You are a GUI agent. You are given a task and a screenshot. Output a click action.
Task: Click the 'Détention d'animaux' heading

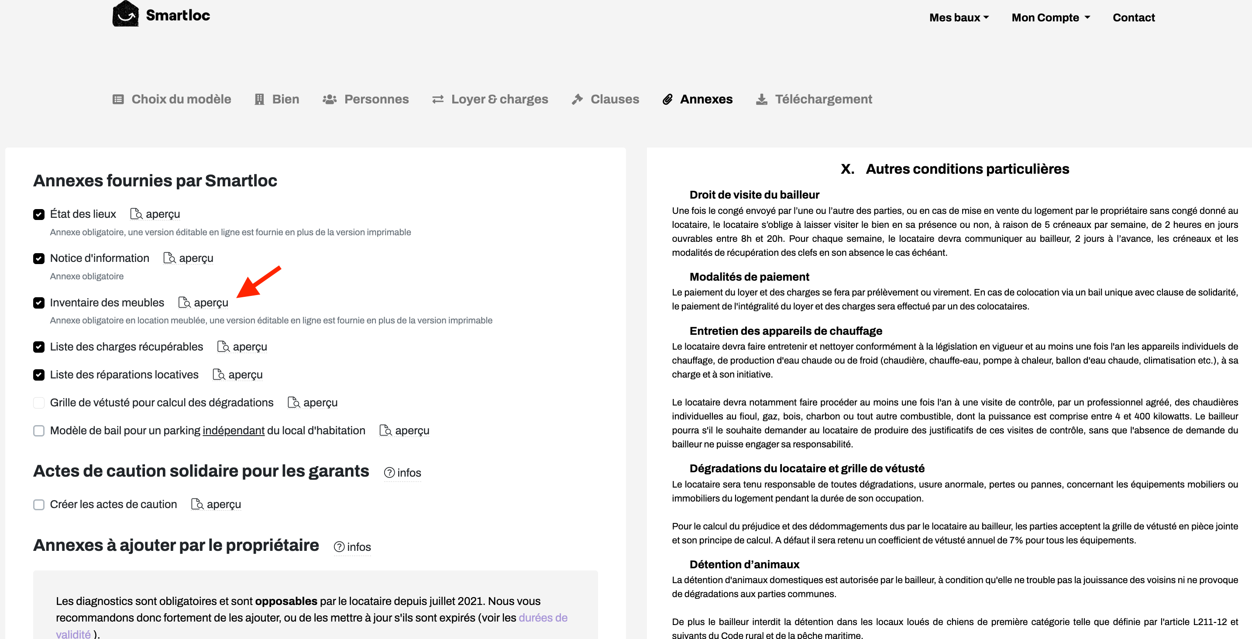[x=745, y=565]
